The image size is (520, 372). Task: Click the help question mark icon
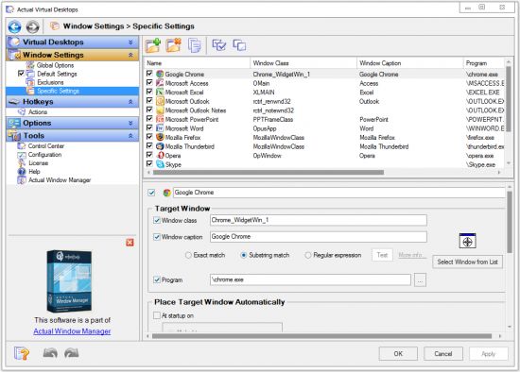pyautogui.click(x=22, y=353)
